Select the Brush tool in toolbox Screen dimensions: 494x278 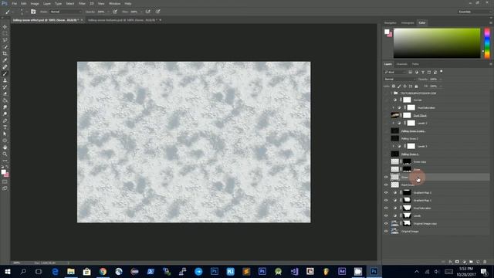tap(5, 74)
